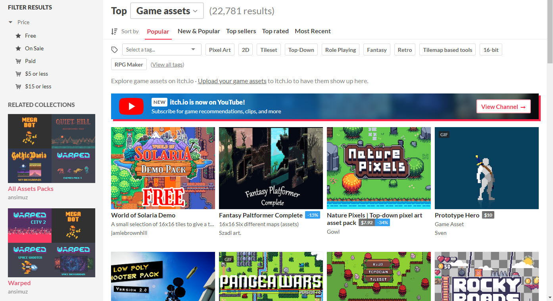Filter by the RPG Maker tag
This screenshot has height=301, width=553.
point(129,65)
